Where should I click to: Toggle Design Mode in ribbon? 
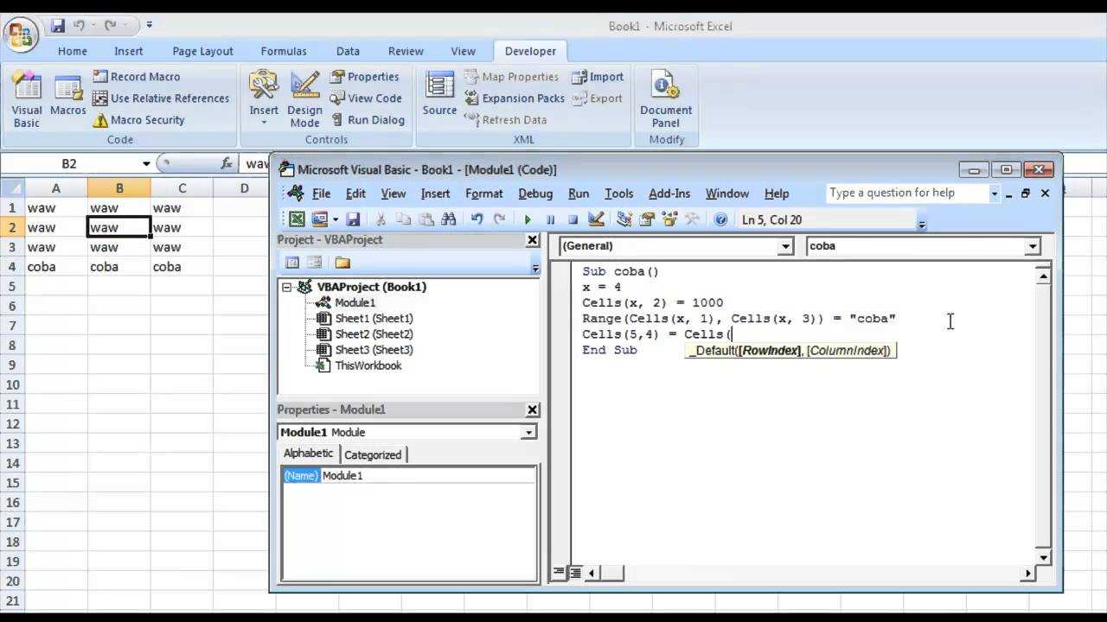pyautogui.click(x=304, y=99)
